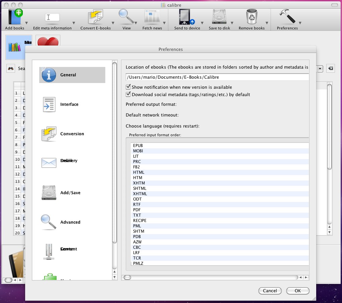The image size is (342, 303).
Task: Select LRF in input format list
Action: pos(220,253)
